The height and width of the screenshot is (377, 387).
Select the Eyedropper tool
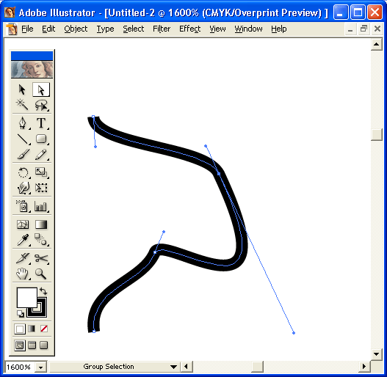click(x=23, y=240)
